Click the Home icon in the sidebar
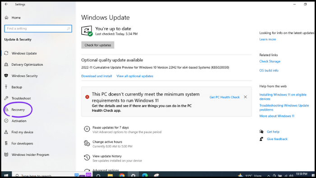 pyautogui.click(x=6, y=18)
